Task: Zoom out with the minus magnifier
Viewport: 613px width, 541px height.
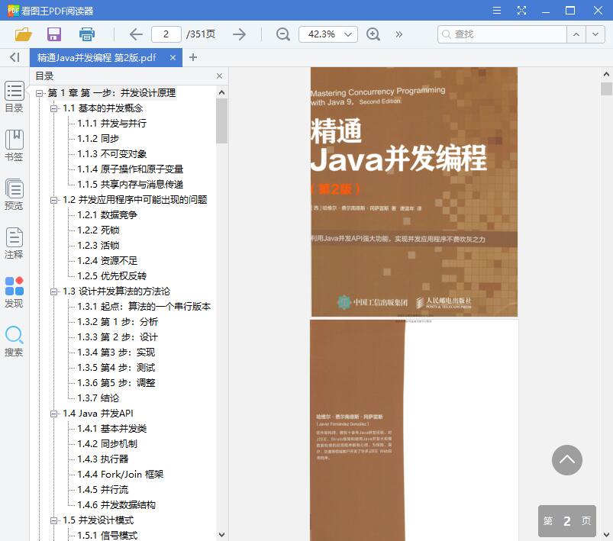Action: [x=283, y=34]
